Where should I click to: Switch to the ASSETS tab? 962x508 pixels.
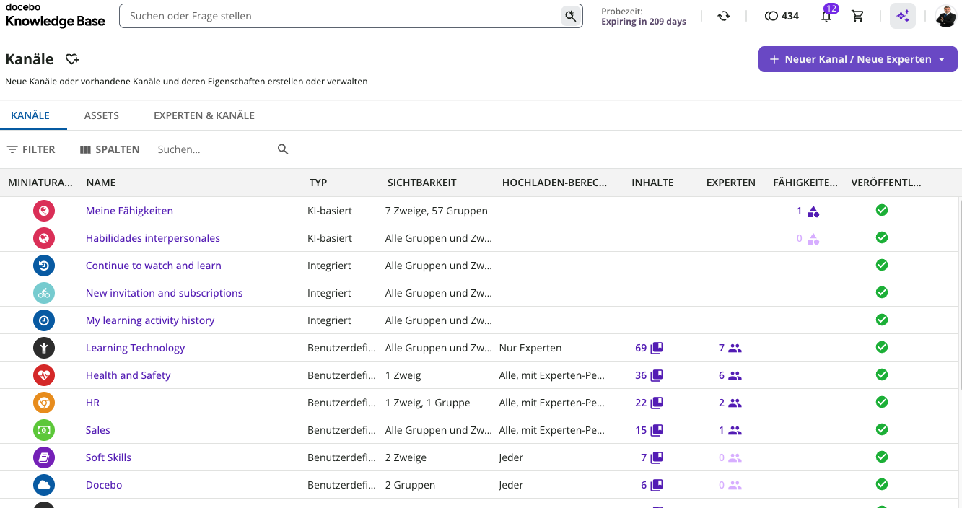[x=102, y=115]
